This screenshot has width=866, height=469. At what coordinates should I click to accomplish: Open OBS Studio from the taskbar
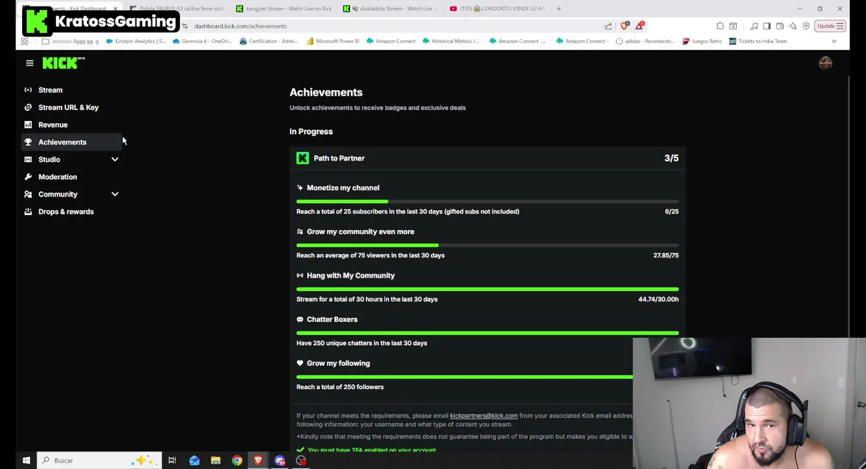point(301,461)
